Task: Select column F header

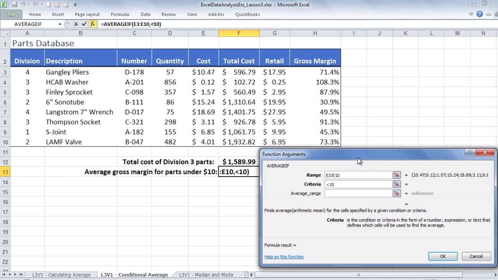Action: point(239,33)
